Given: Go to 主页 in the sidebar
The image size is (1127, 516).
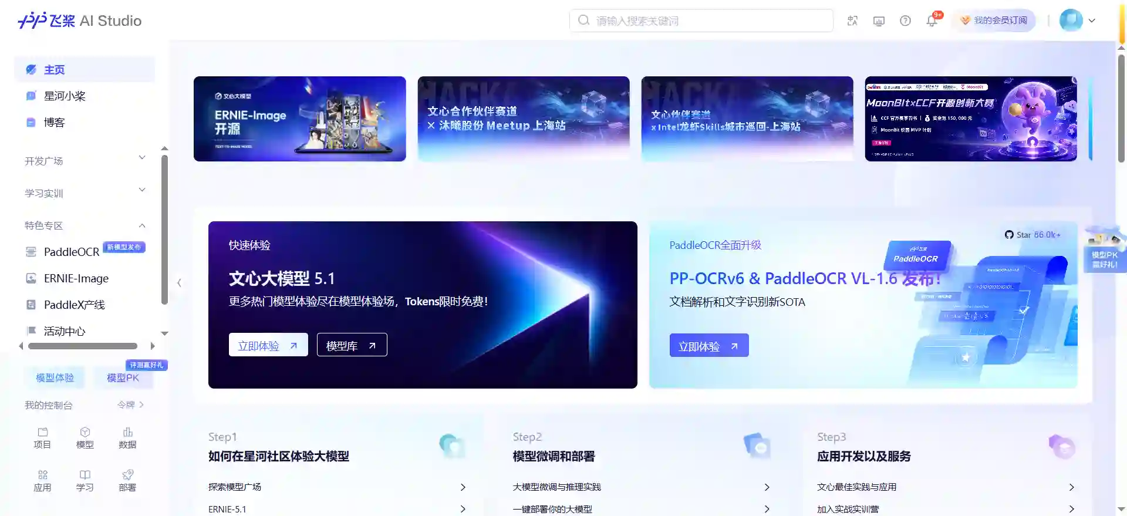Looking at the screenshot, I should (85, 69).
